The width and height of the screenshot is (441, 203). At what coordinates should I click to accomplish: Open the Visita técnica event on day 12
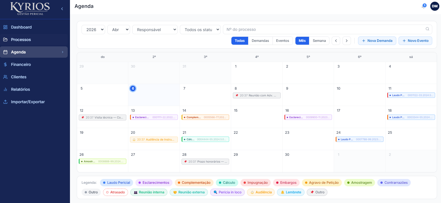(103, 117)
